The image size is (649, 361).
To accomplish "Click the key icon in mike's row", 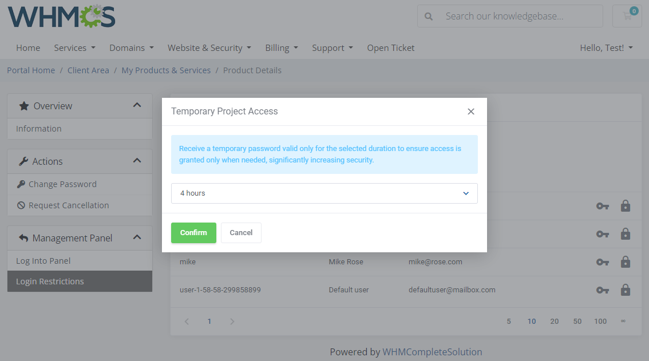I will (x=603, y=262).
